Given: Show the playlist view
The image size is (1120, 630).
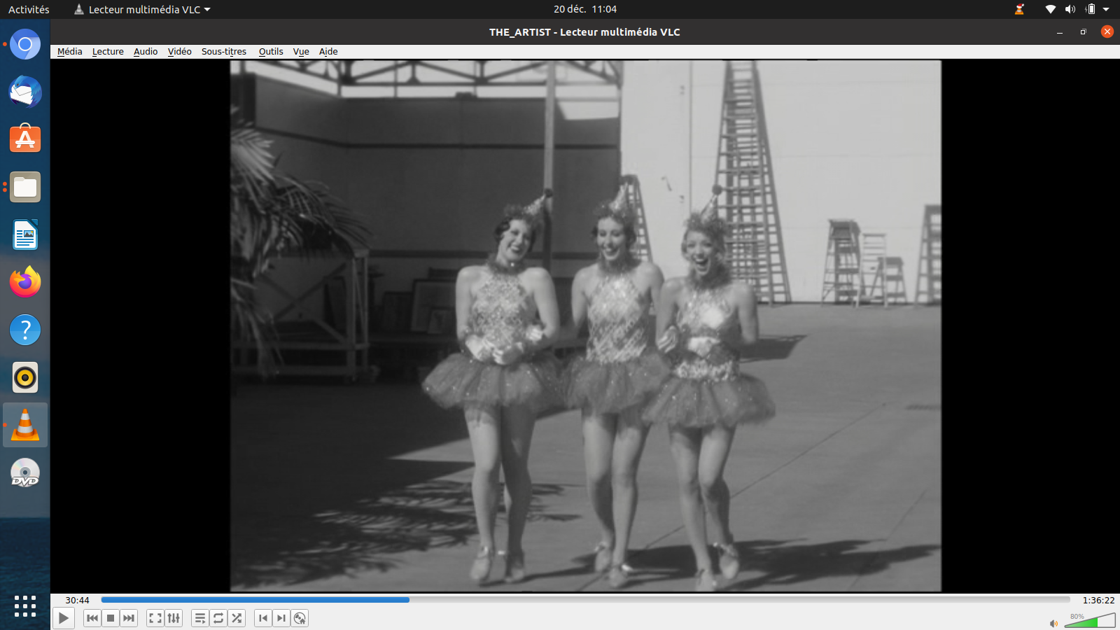Looking at the screenshot, I should 200,618.
